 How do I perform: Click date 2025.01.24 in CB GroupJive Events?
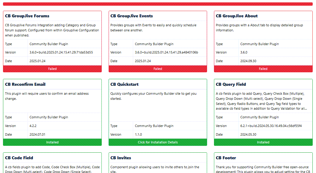click(x=143, y=61)
